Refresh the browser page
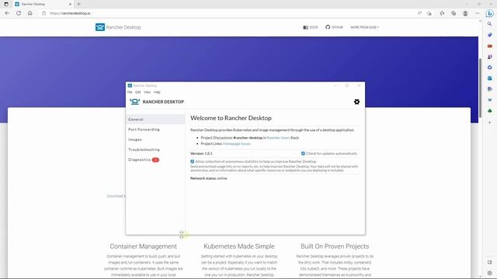Image resolution: width=497 pixels, height=279 pixels. coord(19,13)
